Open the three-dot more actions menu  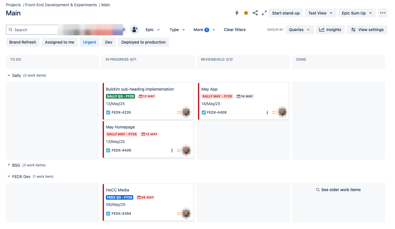383,13
